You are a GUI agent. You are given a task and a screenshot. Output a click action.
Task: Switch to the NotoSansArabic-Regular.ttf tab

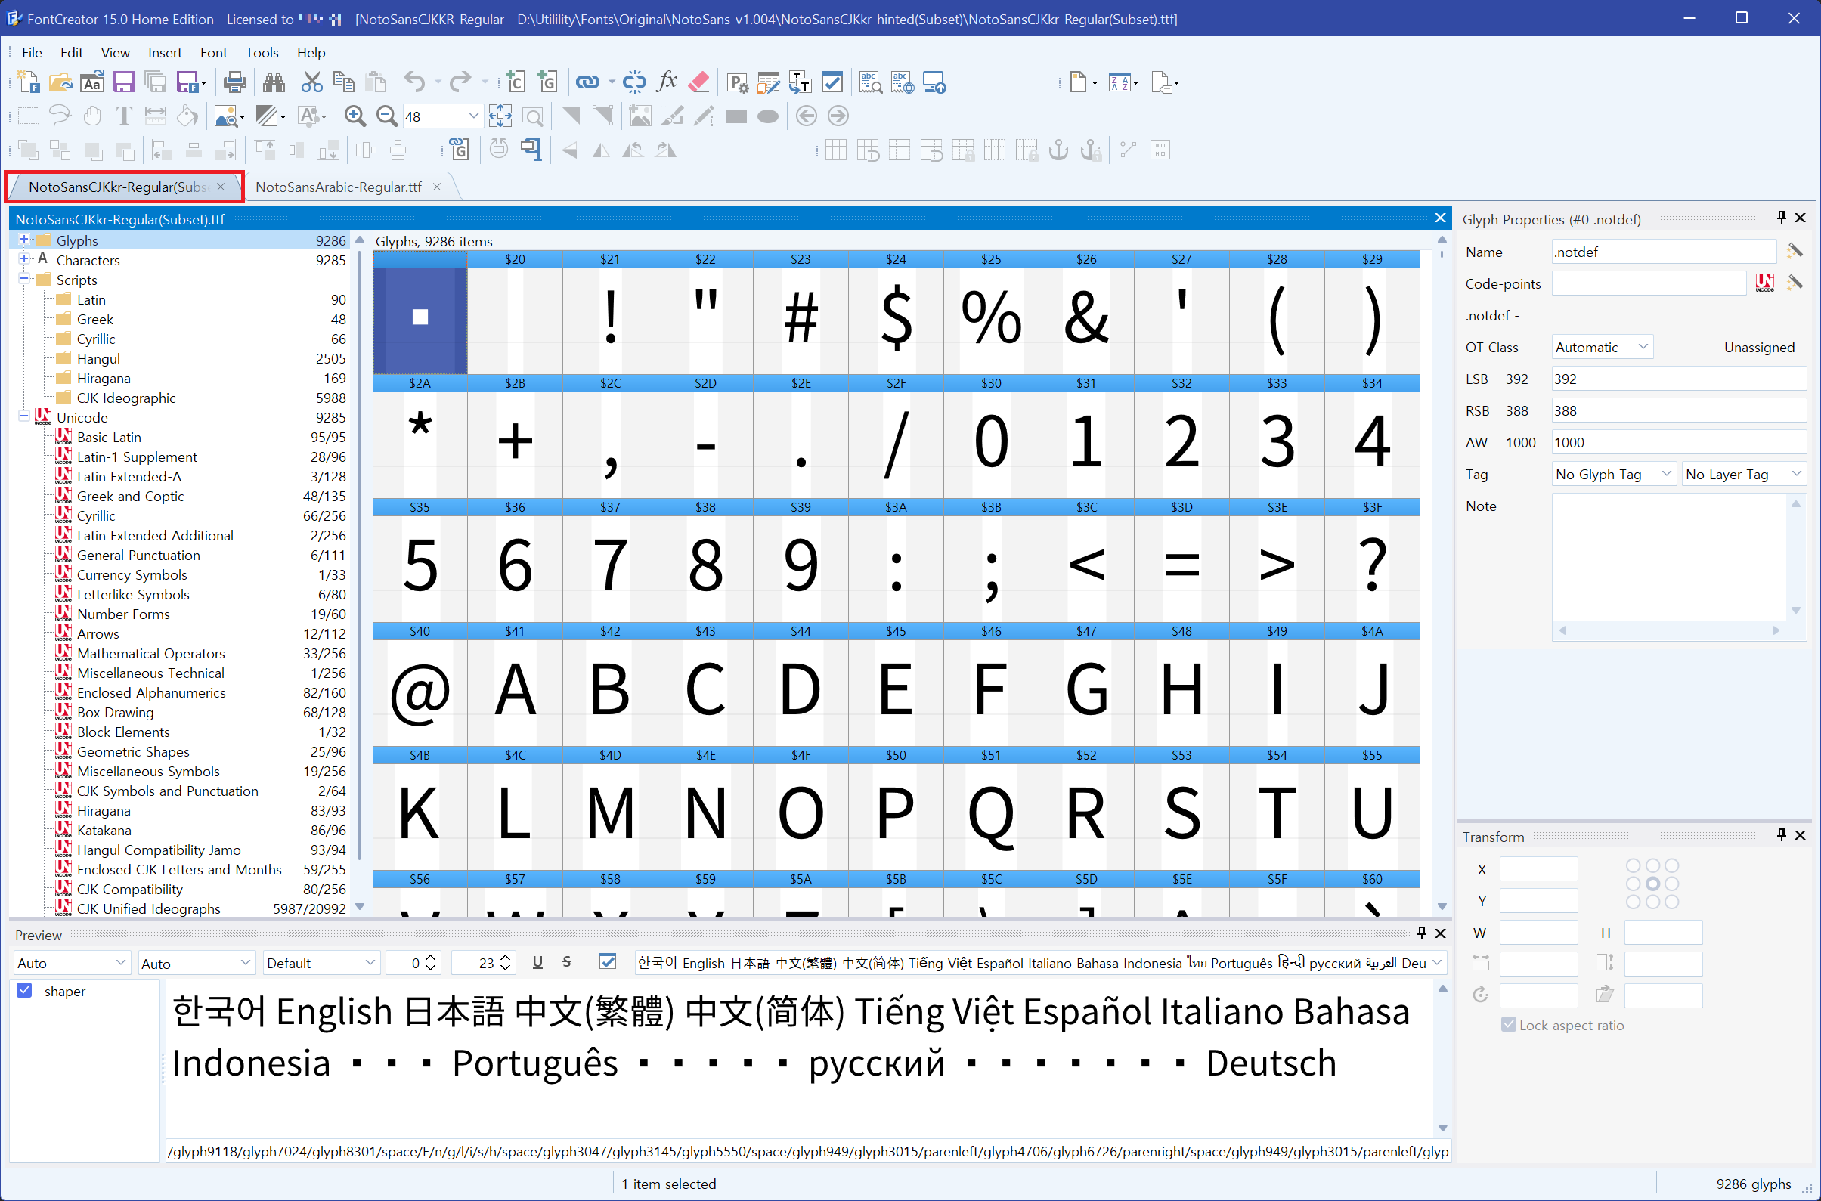338,187
